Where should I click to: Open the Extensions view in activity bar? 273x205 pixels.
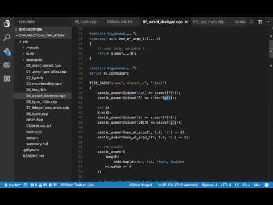[7, 79]
